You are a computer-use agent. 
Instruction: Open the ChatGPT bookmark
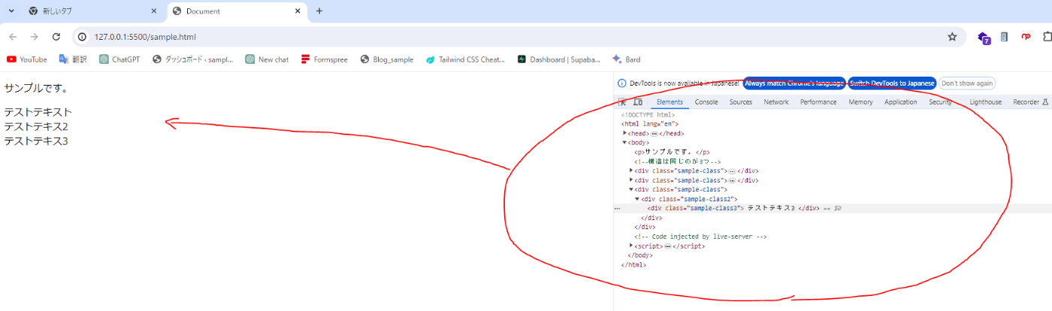119,59
